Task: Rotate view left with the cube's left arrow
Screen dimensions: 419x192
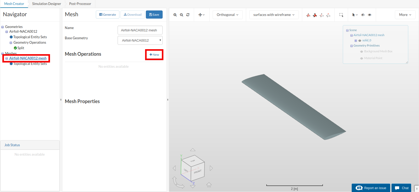Action: coord(174,168)
